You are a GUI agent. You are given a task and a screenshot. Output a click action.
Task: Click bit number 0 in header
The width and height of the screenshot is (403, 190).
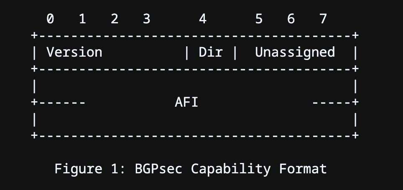50,19
